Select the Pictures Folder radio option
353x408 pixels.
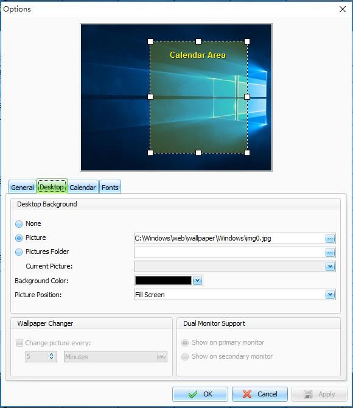[x=19, y=252]
